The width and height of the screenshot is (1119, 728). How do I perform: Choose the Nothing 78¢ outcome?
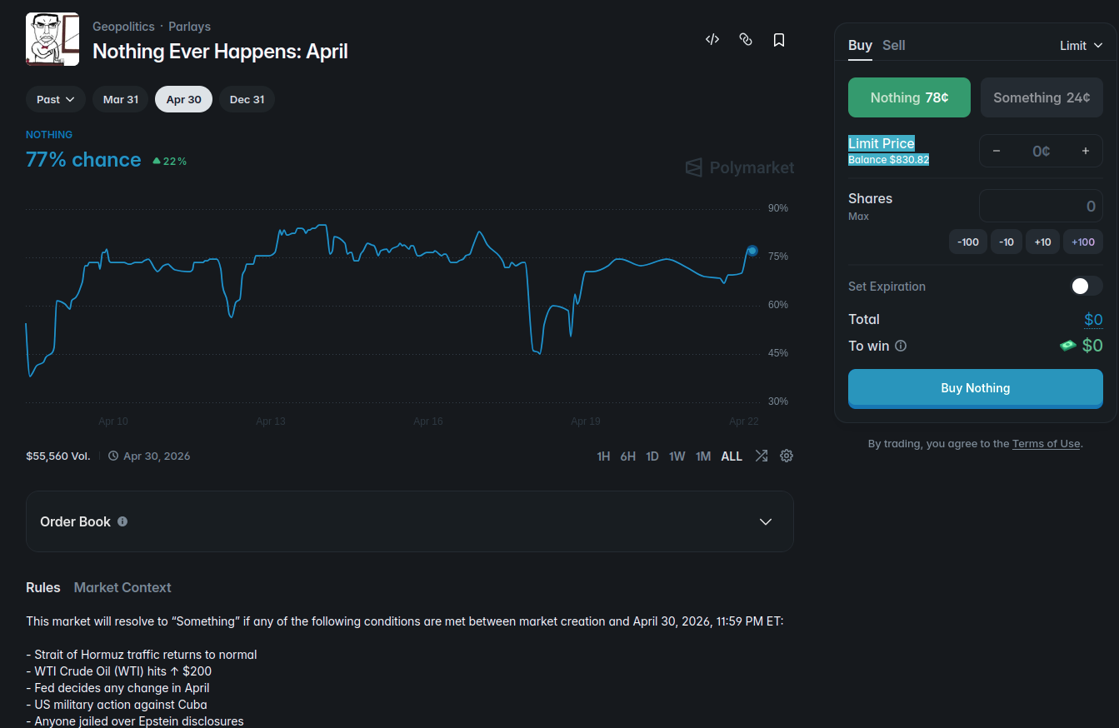[x=910, y=97]
